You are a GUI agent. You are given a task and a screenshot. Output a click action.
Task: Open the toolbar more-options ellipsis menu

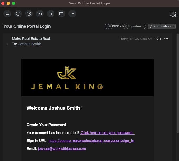[72, 14]
